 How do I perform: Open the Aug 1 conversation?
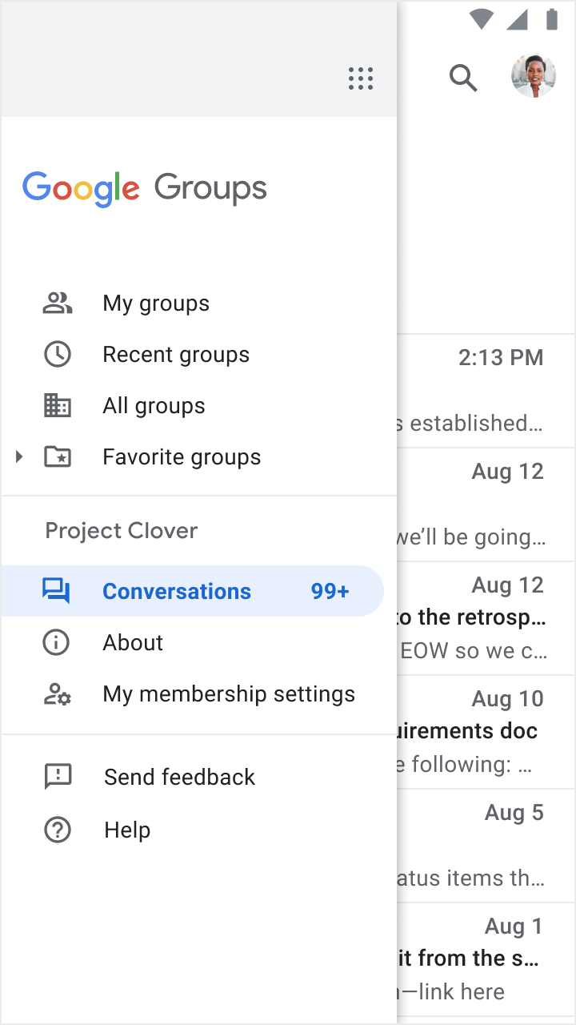tap(486, 959)
